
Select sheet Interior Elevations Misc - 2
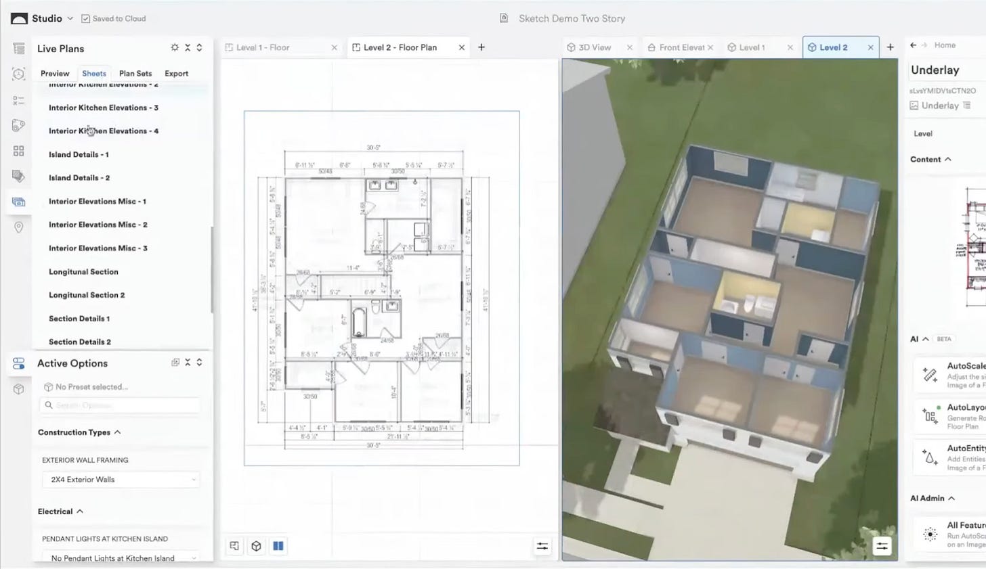click(x=98, y=225)
